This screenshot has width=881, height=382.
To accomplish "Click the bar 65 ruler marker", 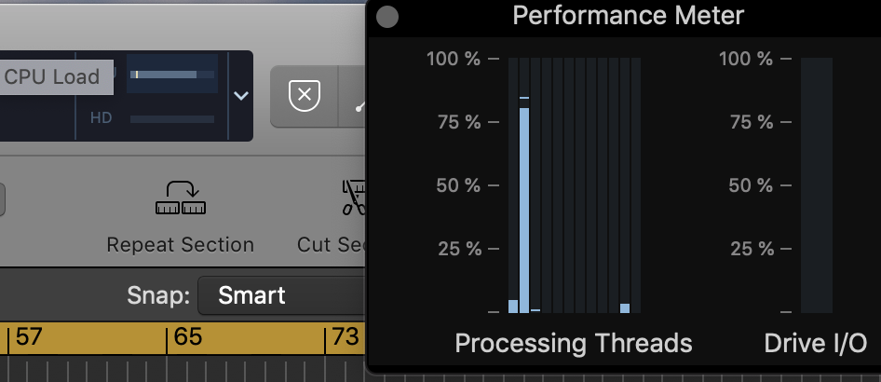I will [x=187, y=336].
